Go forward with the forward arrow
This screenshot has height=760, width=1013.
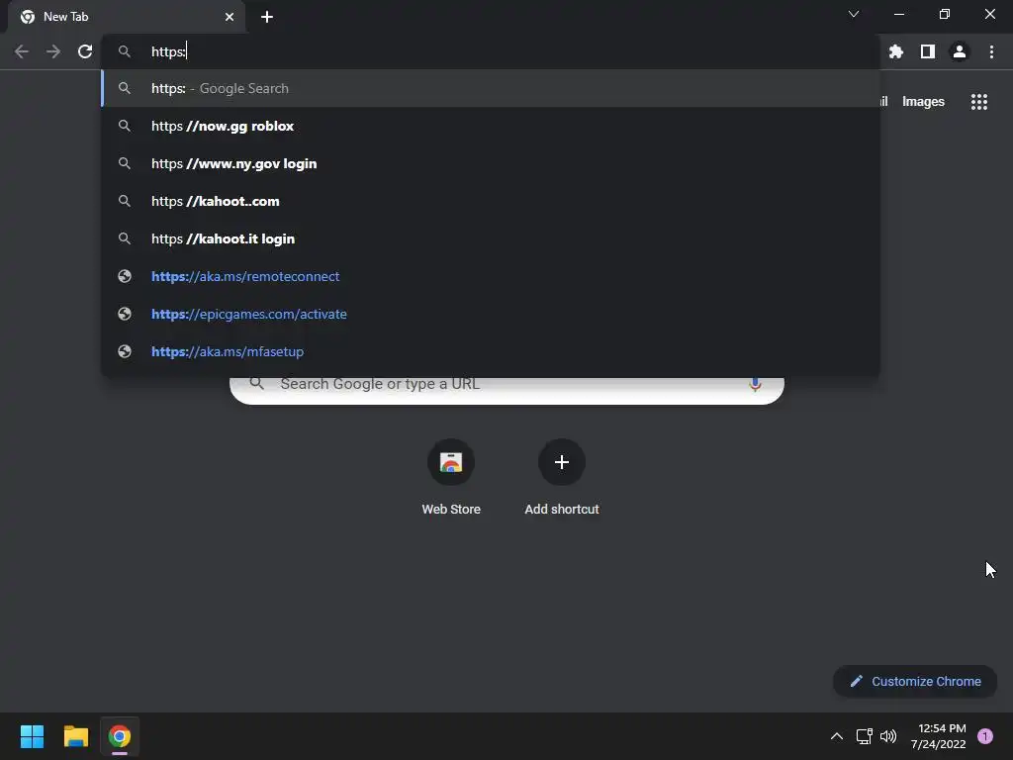pos(53,51)
